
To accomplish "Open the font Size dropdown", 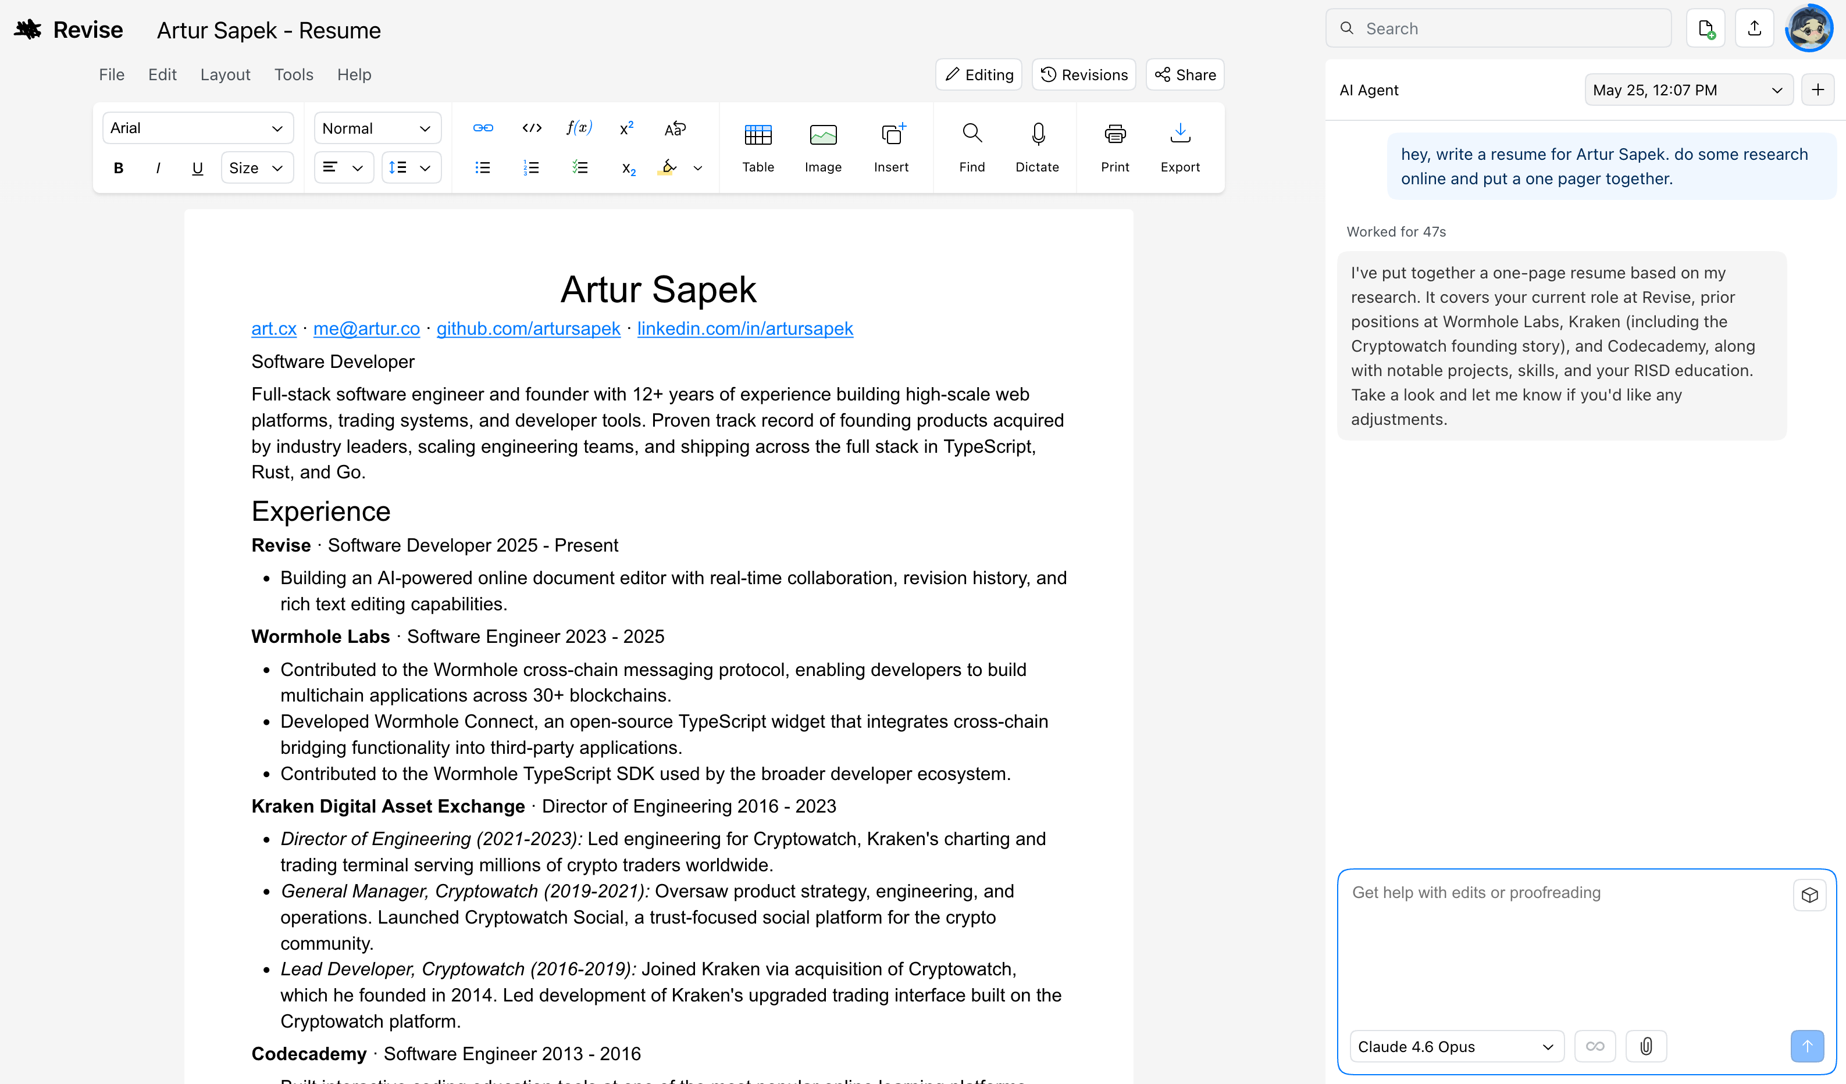I will tap(257, 169).
